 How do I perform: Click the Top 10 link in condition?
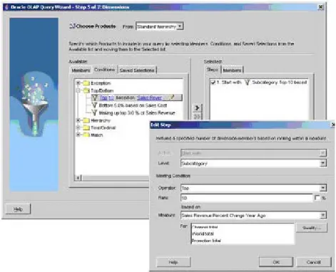click(106, 98)
